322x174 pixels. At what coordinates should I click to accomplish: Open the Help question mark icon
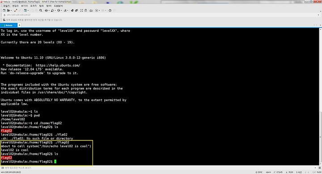pyautogui.click(x=110, y=10)
